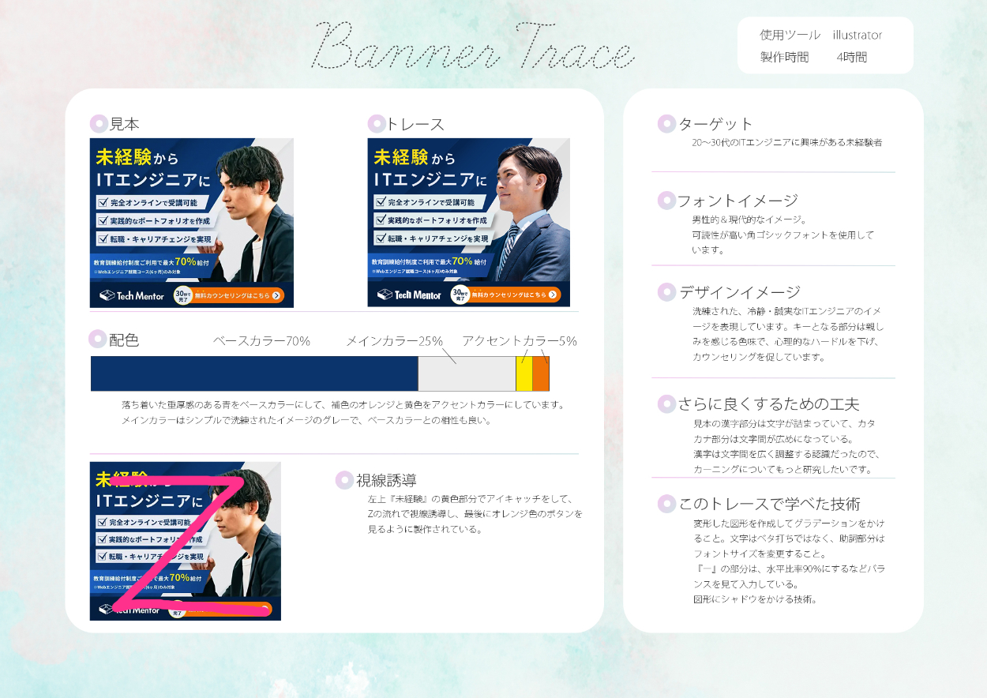Click the 30秒 round badge in トレース banner
The image size is (987, 698).
[460, 295]
